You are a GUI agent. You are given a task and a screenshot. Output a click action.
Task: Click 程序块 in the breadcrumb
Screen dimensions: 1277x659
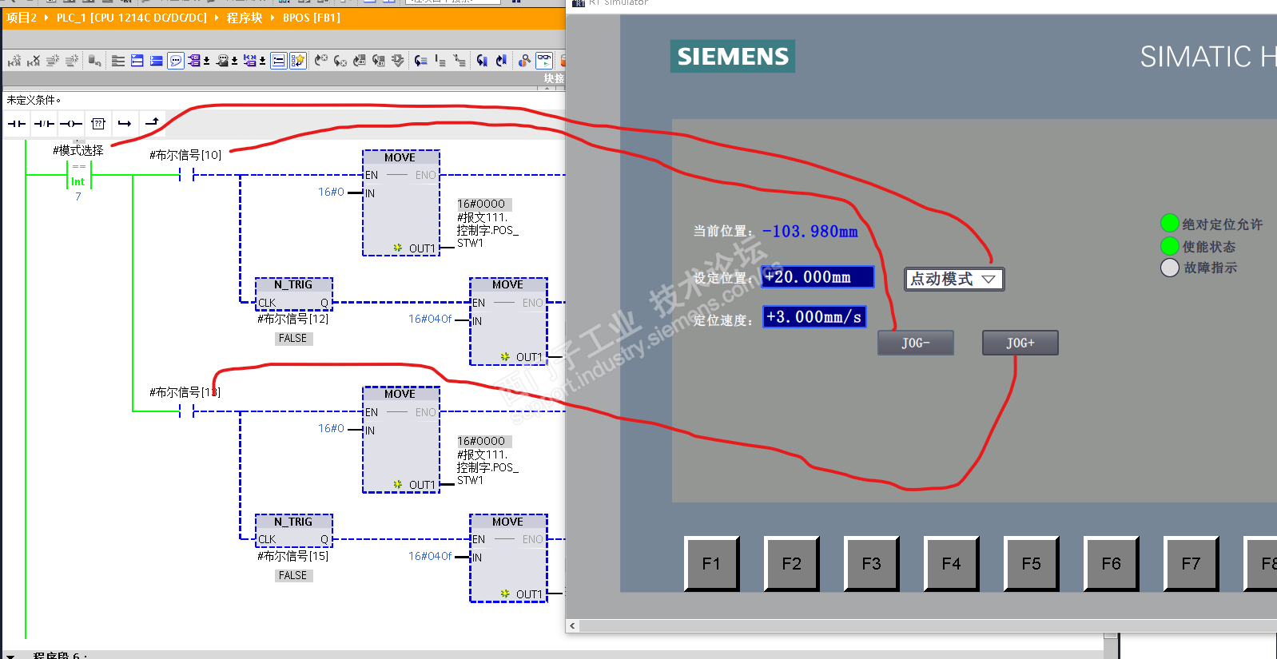[245, 18]
